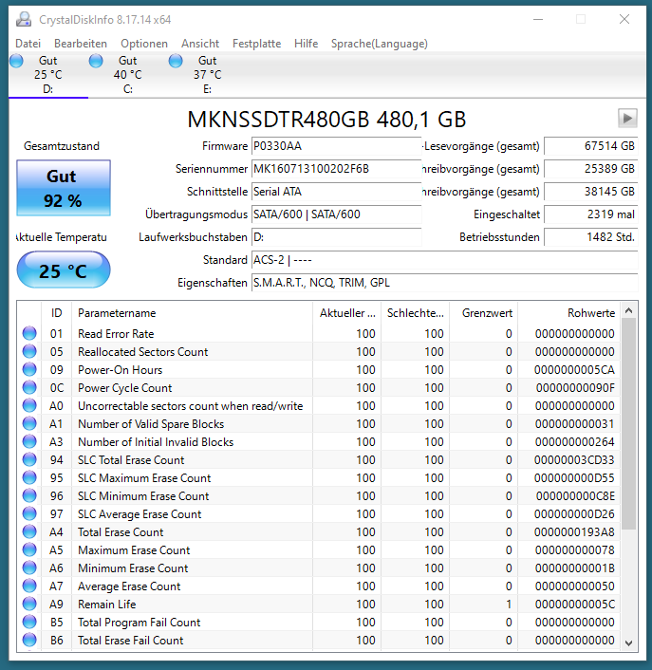This screenshot has height=670, width=652.
Task: Click the Gesamtzustand label
Action: pyautogui.click(x=62, y=146)
